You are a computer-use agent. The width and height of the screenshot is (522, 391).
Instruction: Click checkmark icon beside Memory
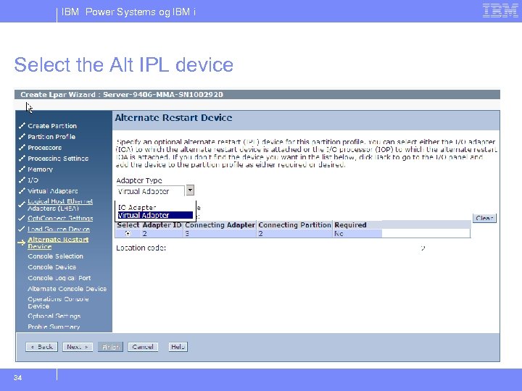pyautogui.click(x=22, y=169)
